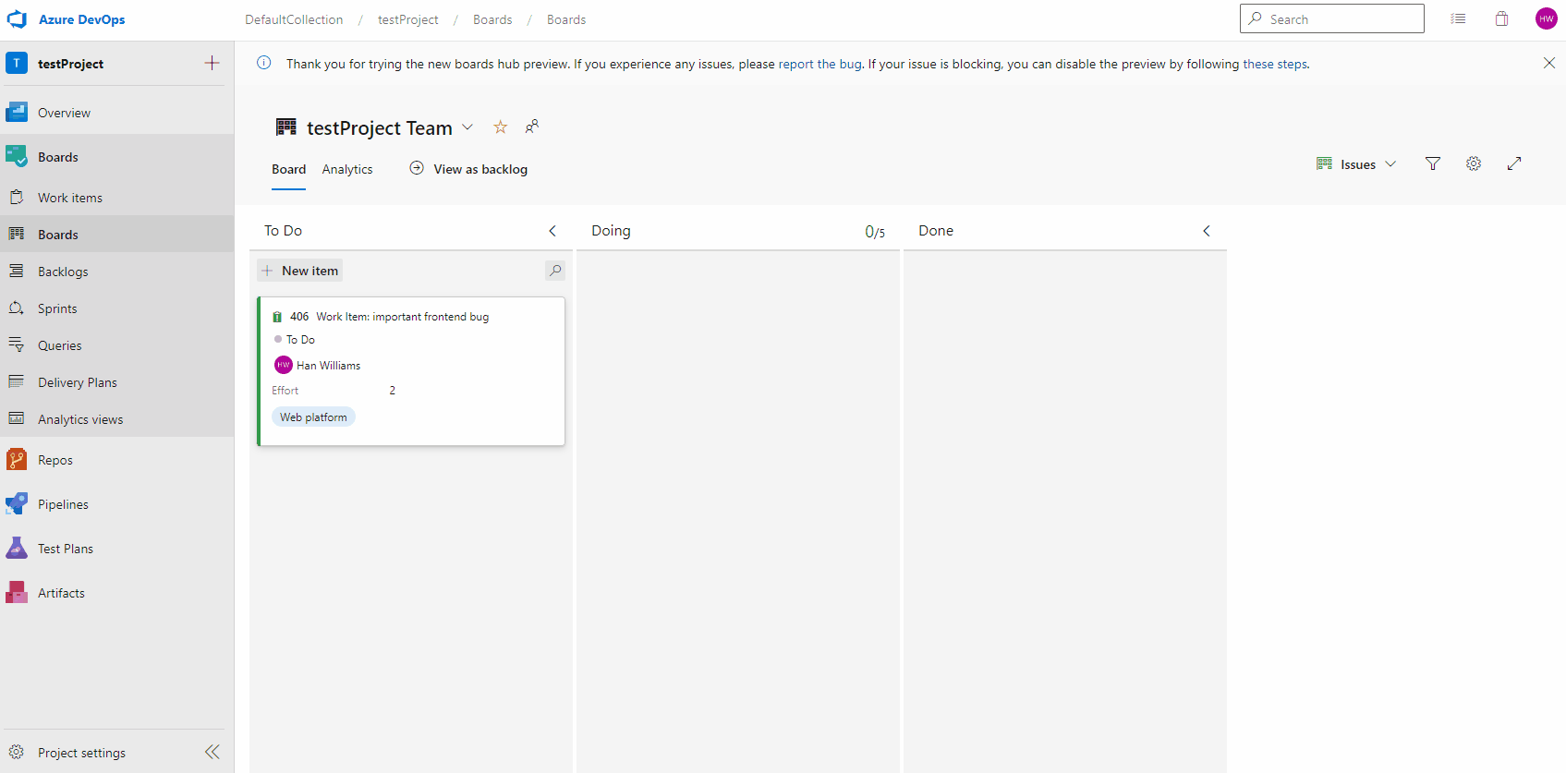
Task: Switch to the Analytics tab
Action: (347, 170)
